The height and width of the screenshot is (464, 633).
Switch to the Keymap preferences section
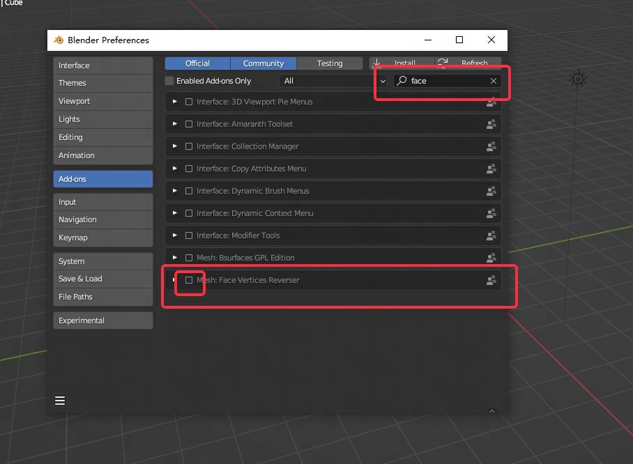point(102,238)
